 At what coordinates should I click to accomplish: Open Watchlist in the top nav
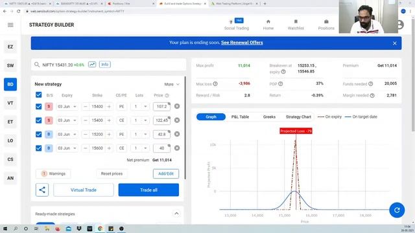pyautogui.click(x=296, y=25)
